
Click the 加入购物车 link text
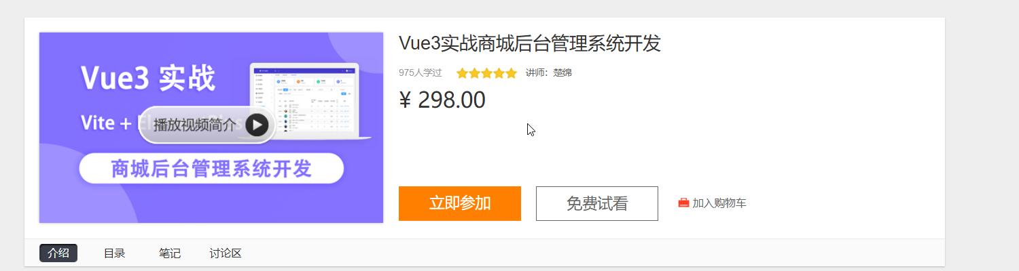[719, 203]
